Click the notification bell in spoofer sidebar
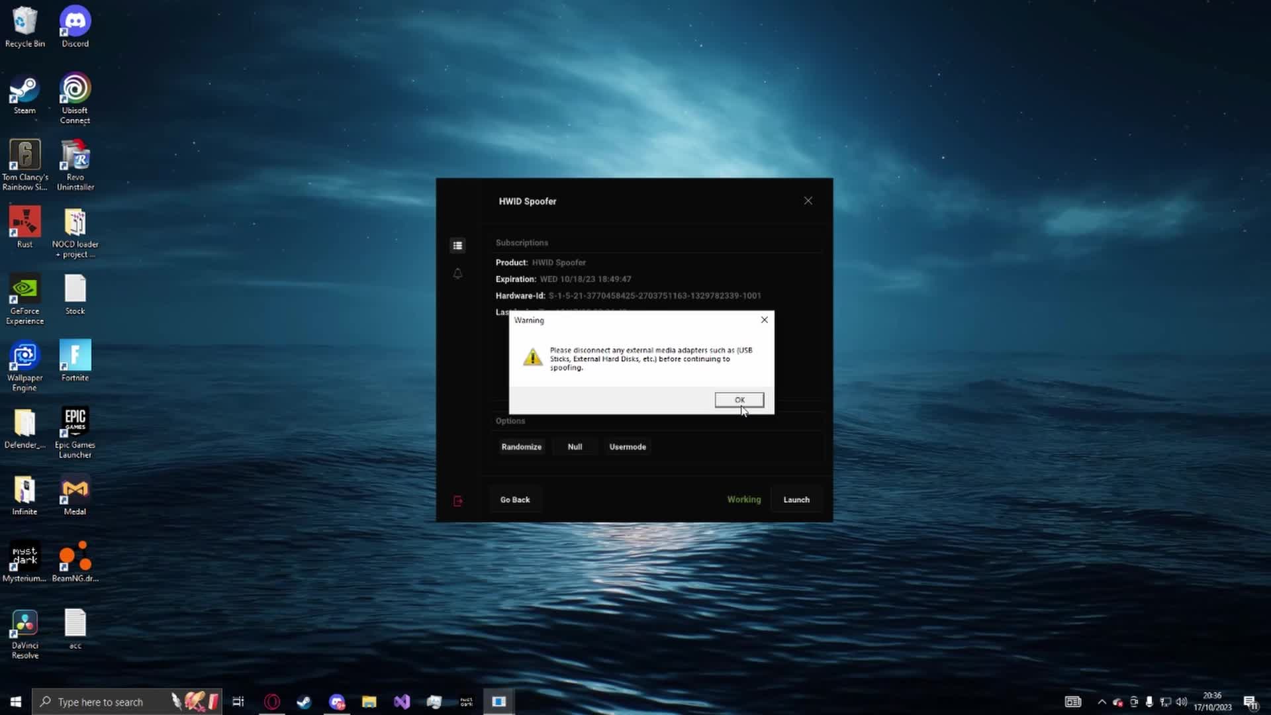 (x=457, y=273)
